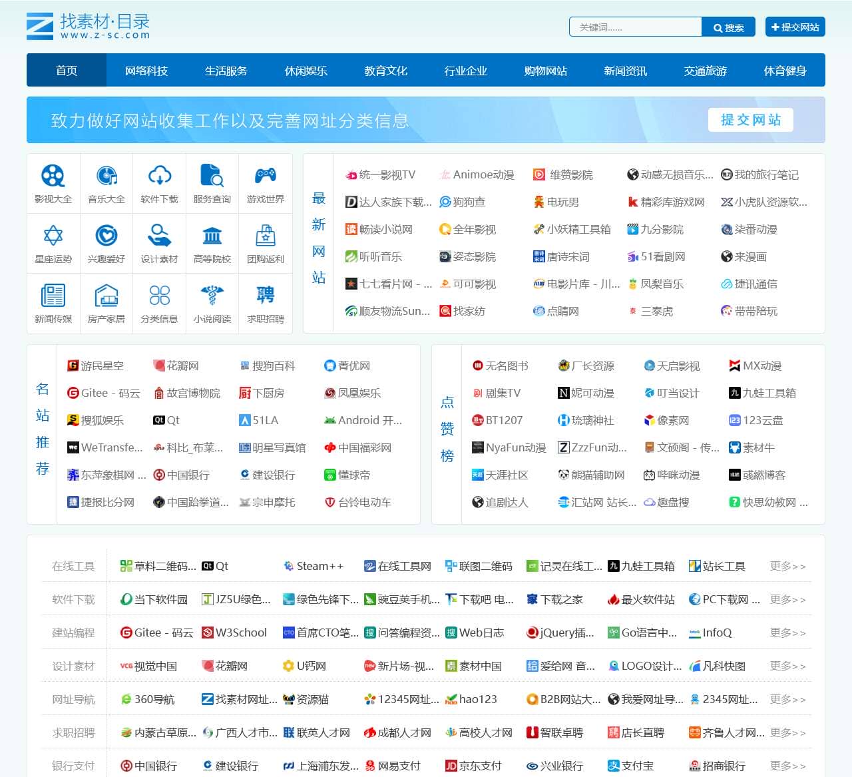This screenshot has height=777, width=852.
Task: Click the 银行支付 category label
Action: coord(73,766)
